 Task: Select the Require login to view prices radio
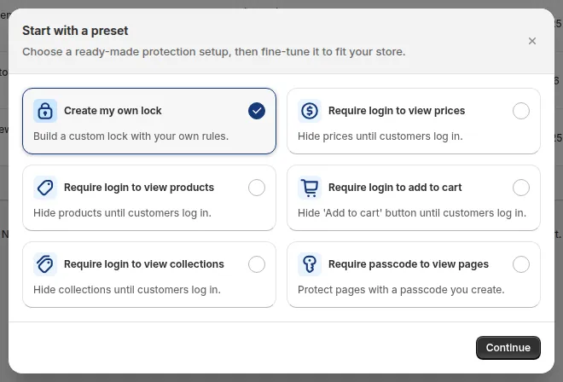tap(521, 111)
